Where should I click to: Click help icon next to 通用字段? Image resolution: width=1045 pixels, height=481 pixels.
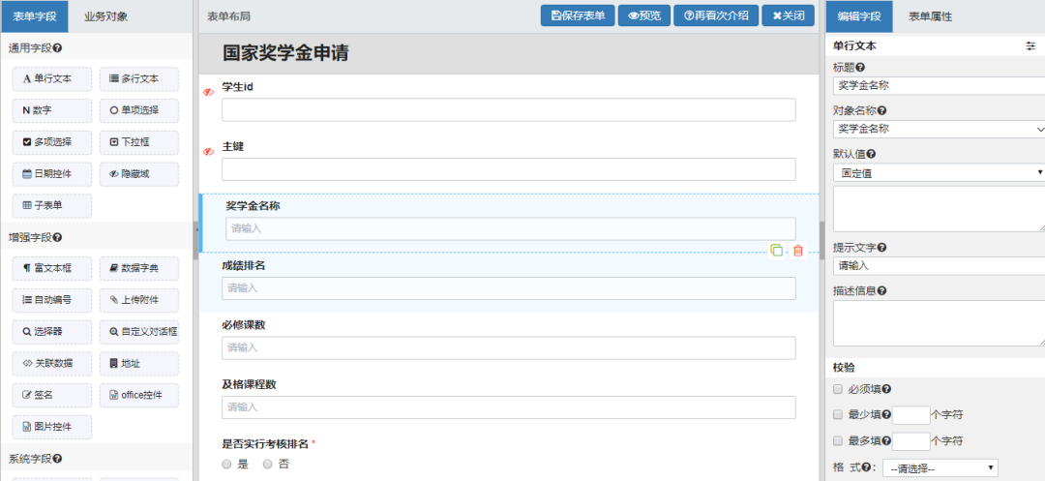tap(58, 48)
